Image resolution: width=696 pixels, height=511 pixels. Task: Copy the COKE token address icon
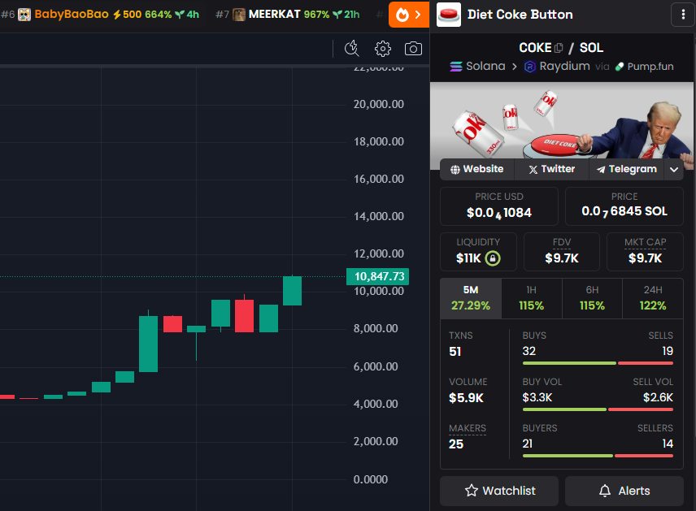559,47
